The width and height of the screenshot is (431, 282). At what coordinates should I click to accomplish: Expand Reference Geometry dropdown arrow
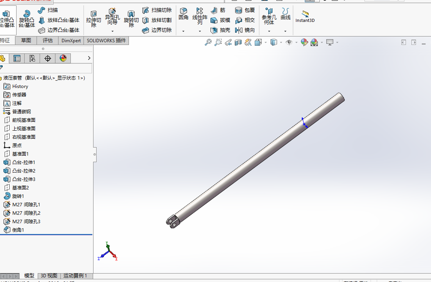(269, 31)
